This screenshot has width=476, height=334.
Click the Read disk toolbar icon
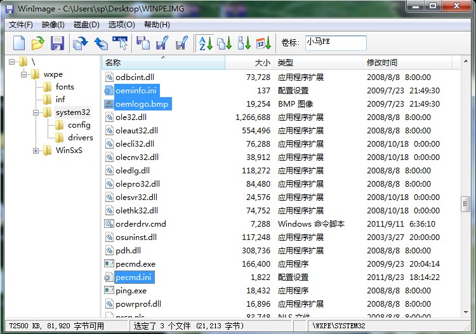[x=80, y=43]
